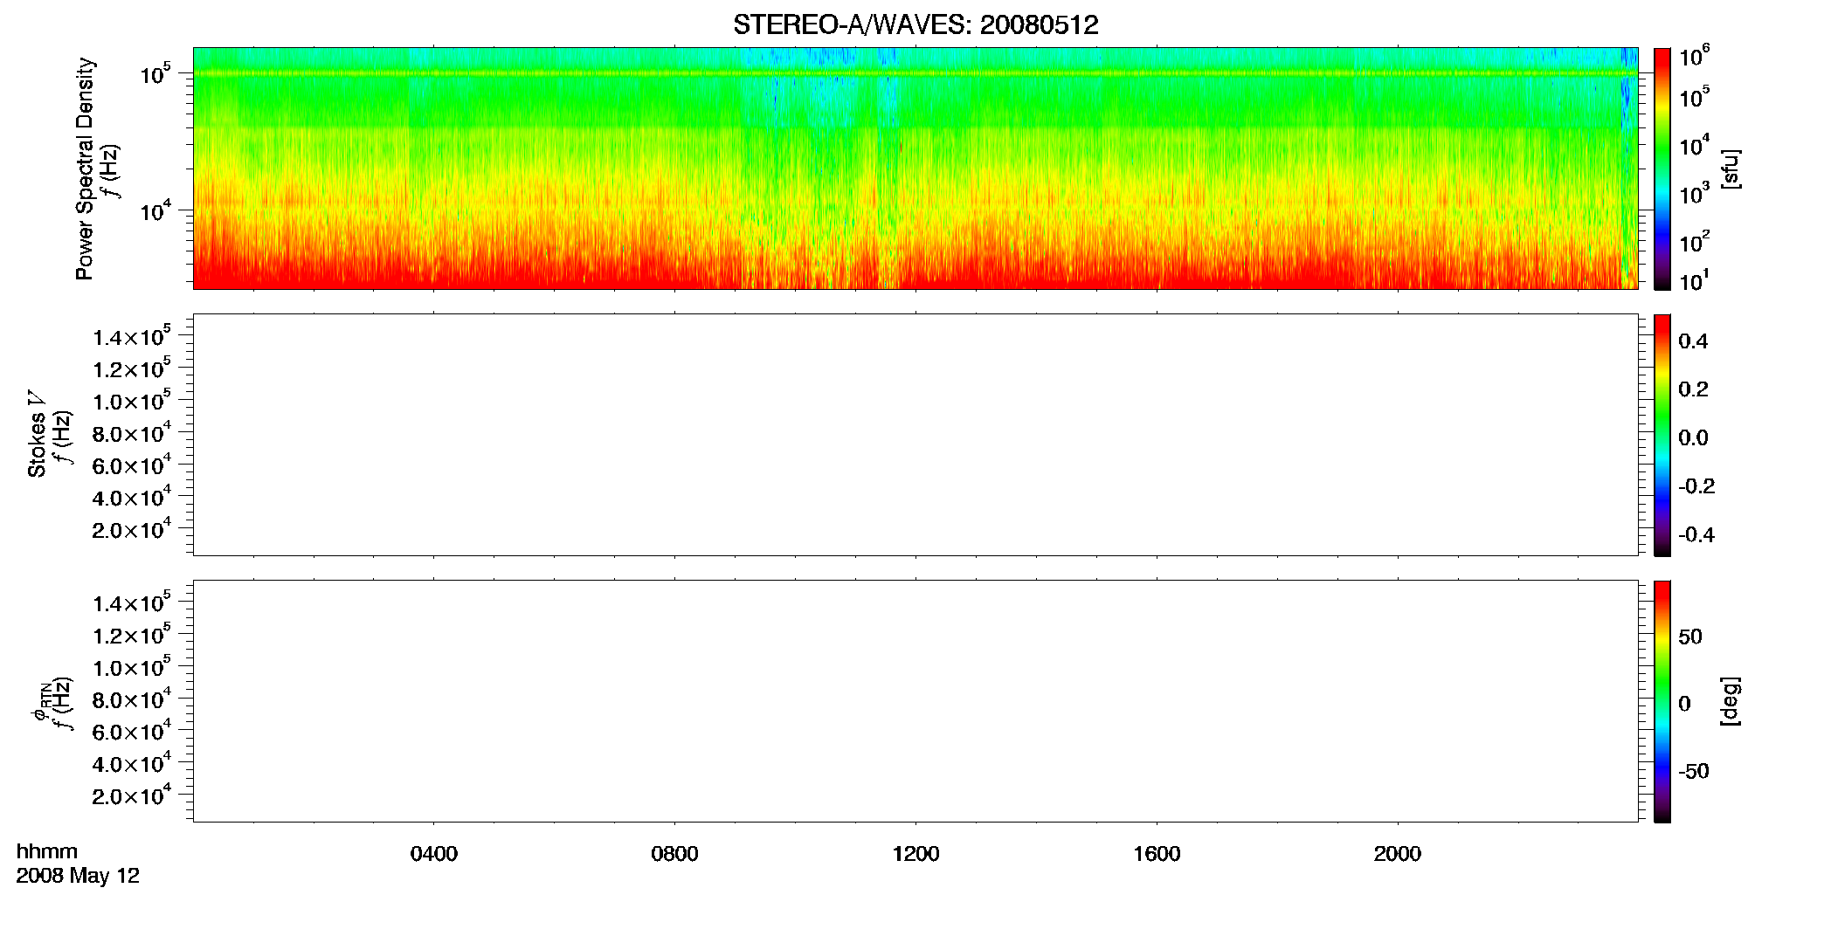Click the Power Spectral Density axis label

[x=85, y=169]
